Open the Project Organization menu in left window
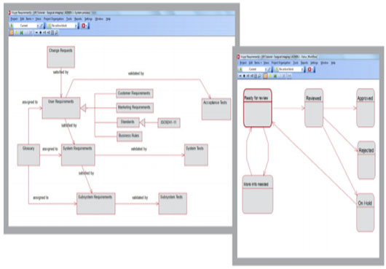 (x=54, y=19)
